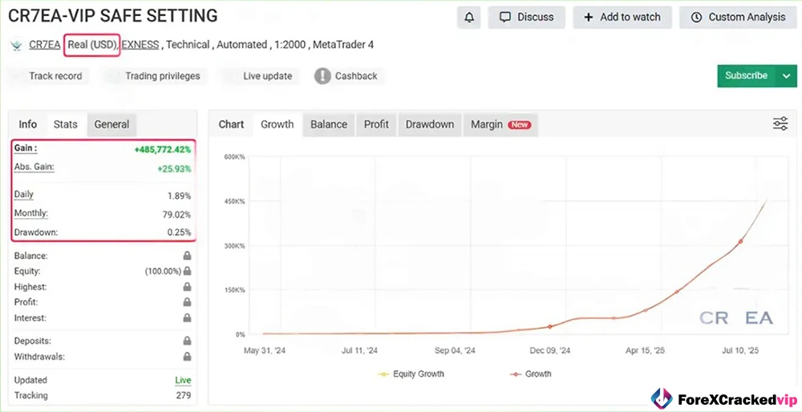Click the CR7EA logo avatar icon

coord(16,45)
